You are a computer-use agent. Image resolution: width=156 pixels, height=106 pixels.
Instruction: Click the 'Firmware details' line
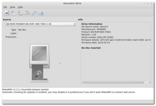click(x=116, y=40)
